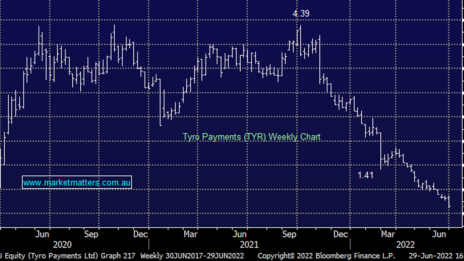Screen dimensions: 464x261
Task: Click the Weekly 30JUN2017-29JUN2022 range text
Action: pyautogui.click(x=192, y=256)
